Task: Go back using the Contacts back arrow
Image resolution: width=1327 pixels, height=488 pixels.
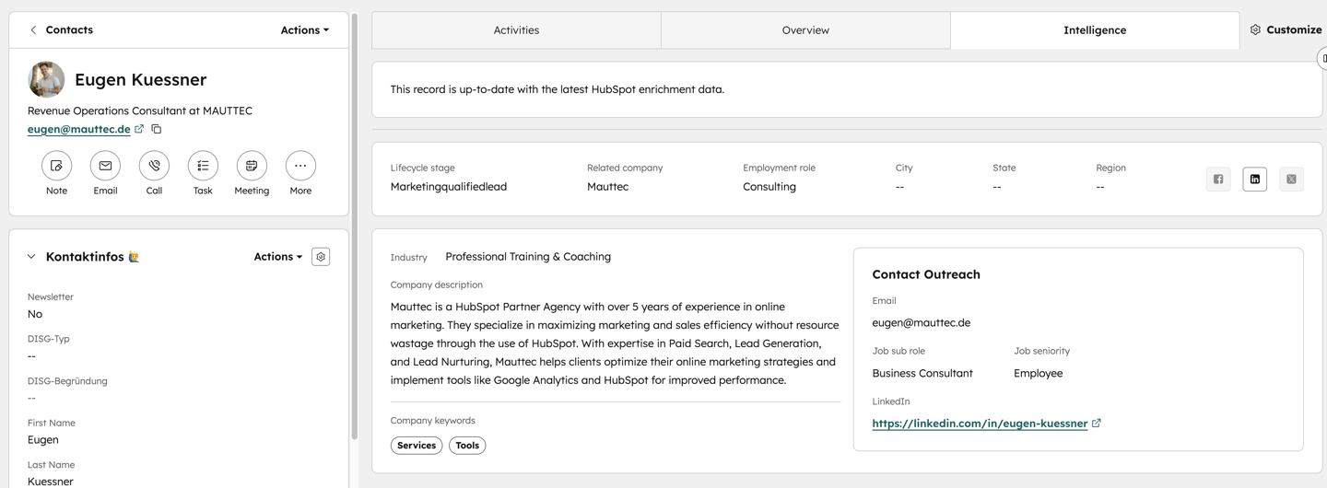Action: [x=33, y=30]
